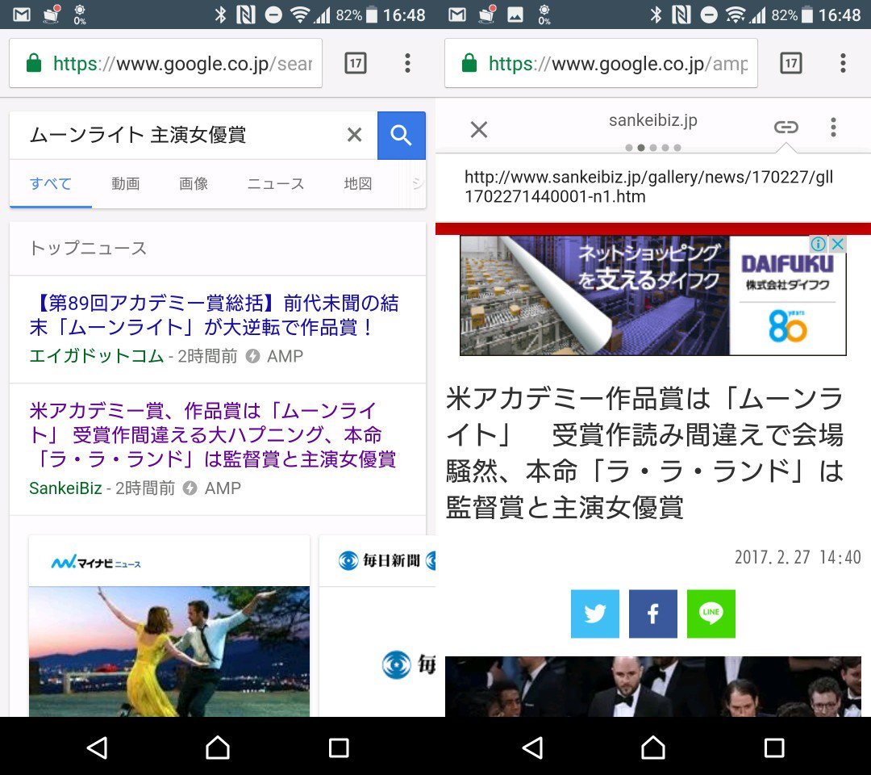Tap the Oscars stage photo in the article

[x=653, y=687]
